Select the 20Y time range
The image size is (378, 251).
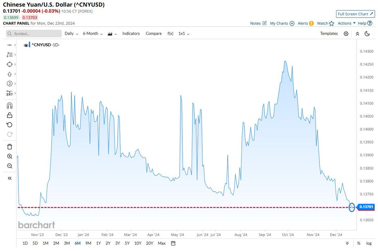point(149,243)
